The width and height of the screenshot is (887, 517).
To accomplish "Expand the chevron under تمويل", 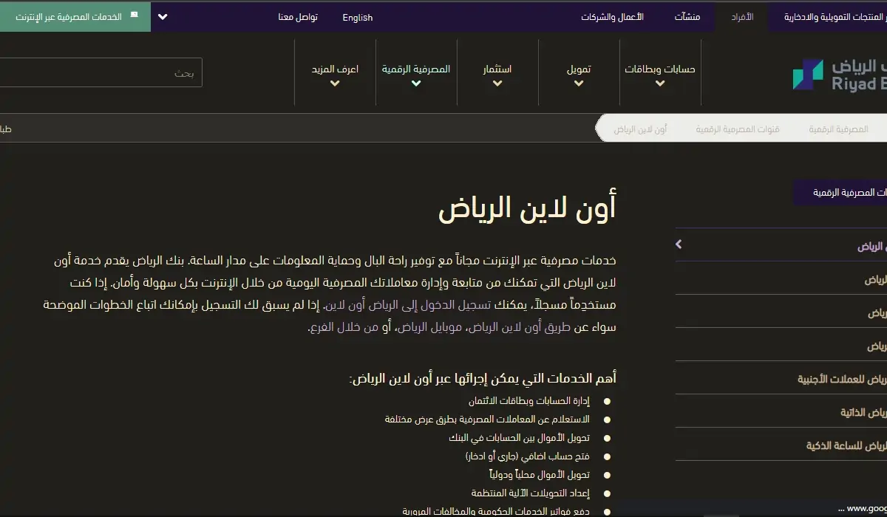I will (579, 83).
